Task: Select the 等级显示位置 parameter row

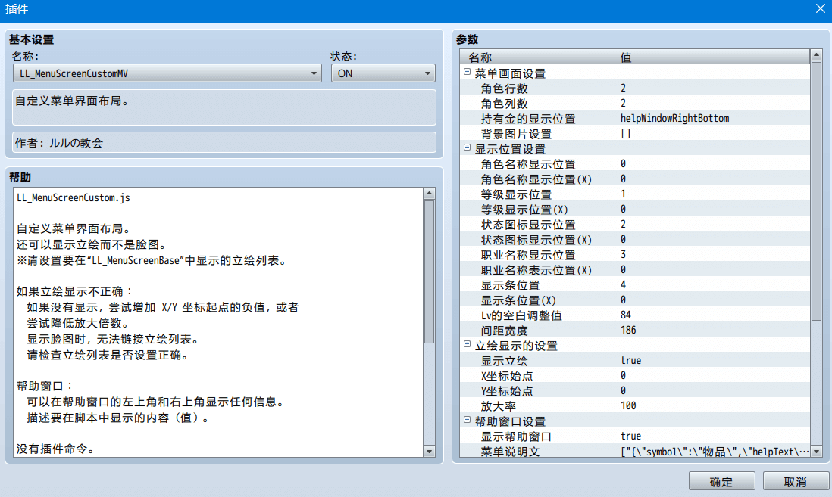Action: (x=635, y=194)
